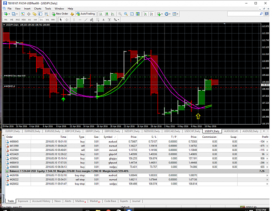
Task: Switch chart to bar chart style
Action: [x=101, y=14]
